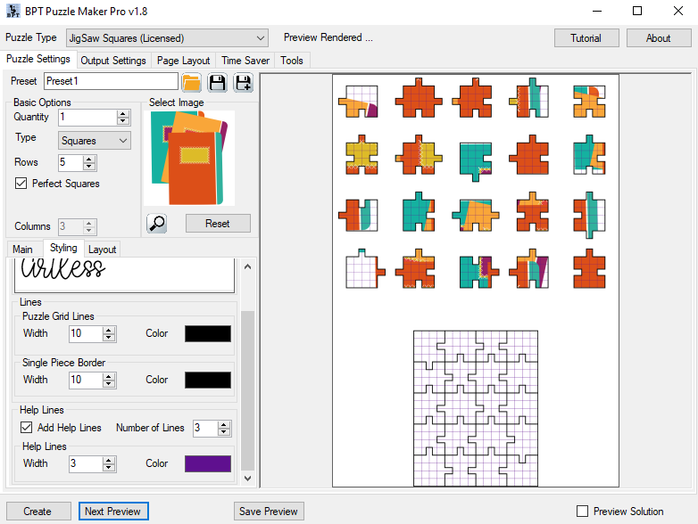Increase Puzzle Grid Lines width spinner
This screenshot has height=524, width=698.
[109, 330]
